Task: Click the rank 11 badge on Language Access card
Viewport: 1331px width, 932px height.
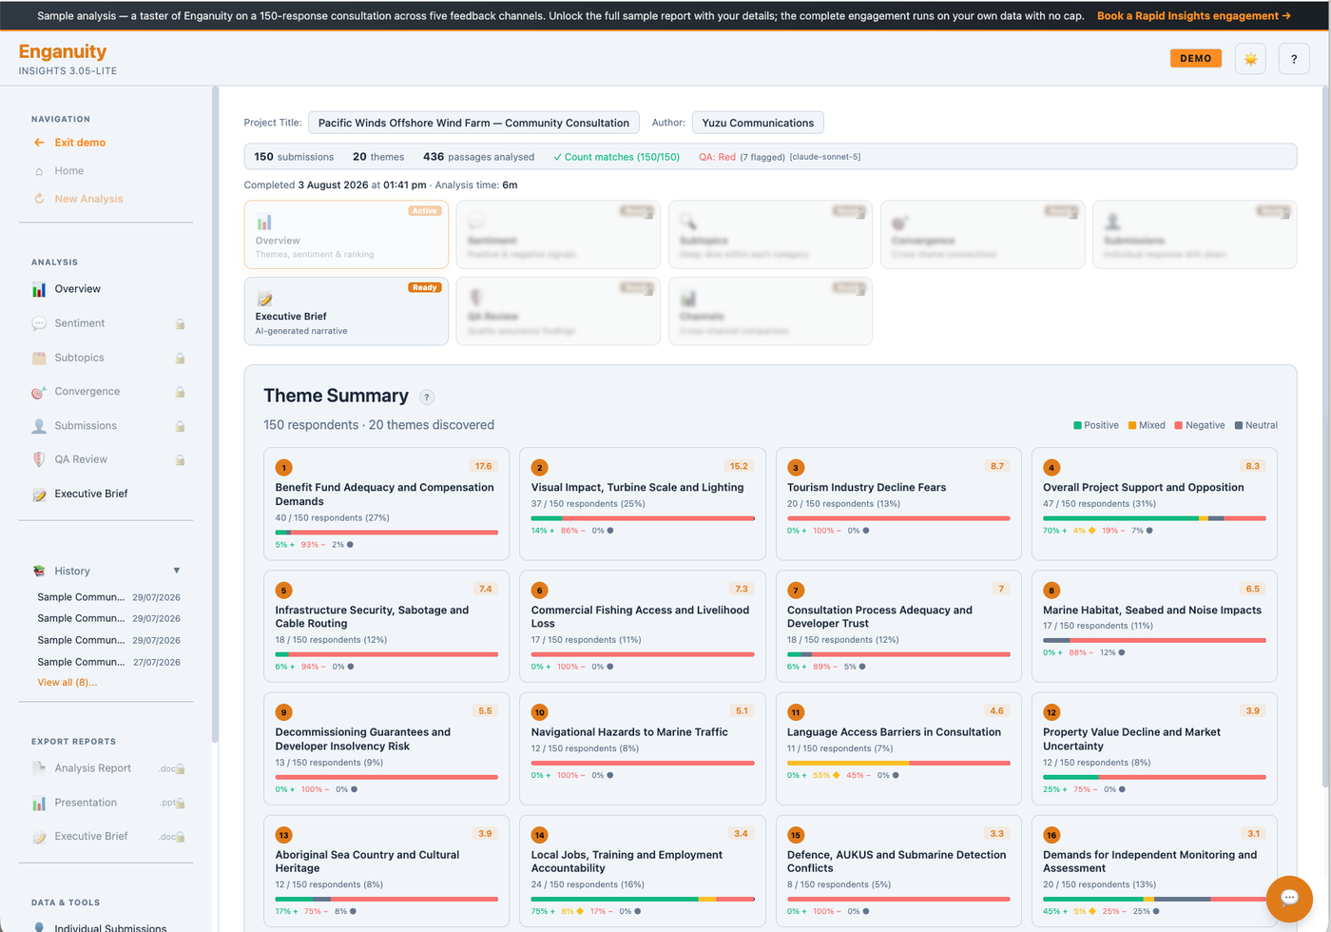Action: 795,712
